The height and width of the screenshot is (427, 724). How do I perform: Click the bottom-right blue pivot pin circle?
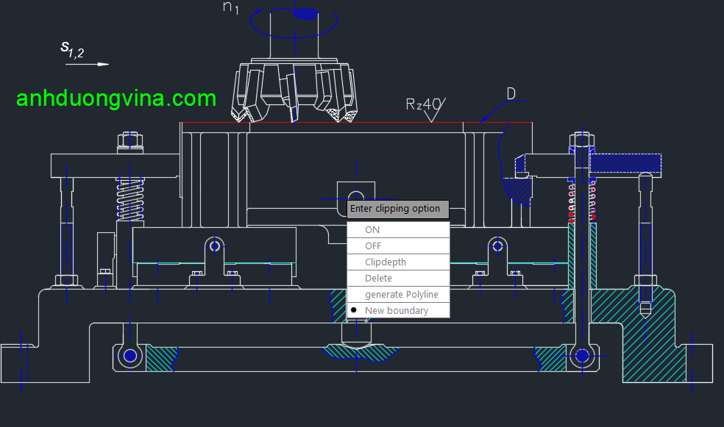pos(582,356)
